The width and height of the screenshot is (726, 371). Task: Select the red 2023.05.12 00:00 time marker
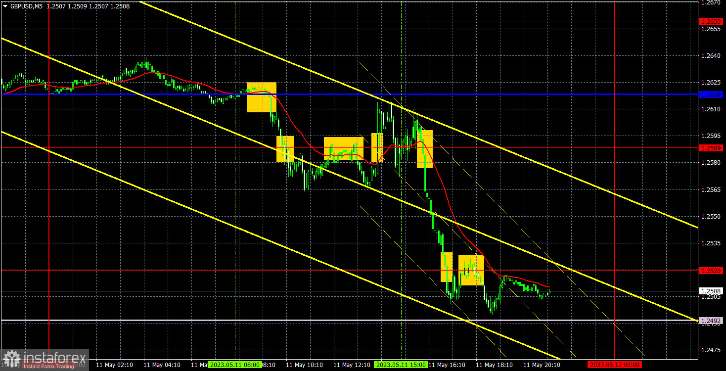[x=615, y=365]
